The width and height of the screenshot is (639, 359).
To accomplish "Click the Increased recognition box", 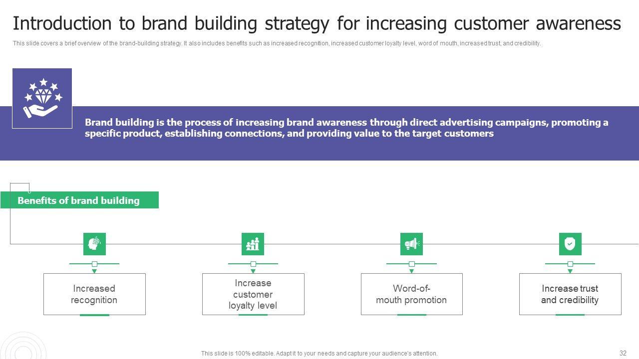I will point(94,294).
